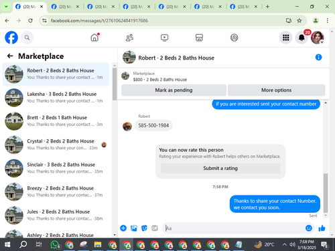335x251 pixels.
Task: Open the account profile picture menu
Action: coord(318,37)
